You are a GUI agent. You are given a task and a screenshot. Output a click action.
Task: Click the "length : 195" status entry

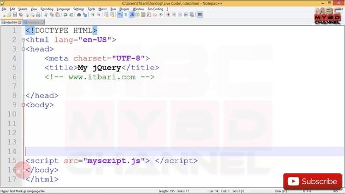click(x=167, y=191)
